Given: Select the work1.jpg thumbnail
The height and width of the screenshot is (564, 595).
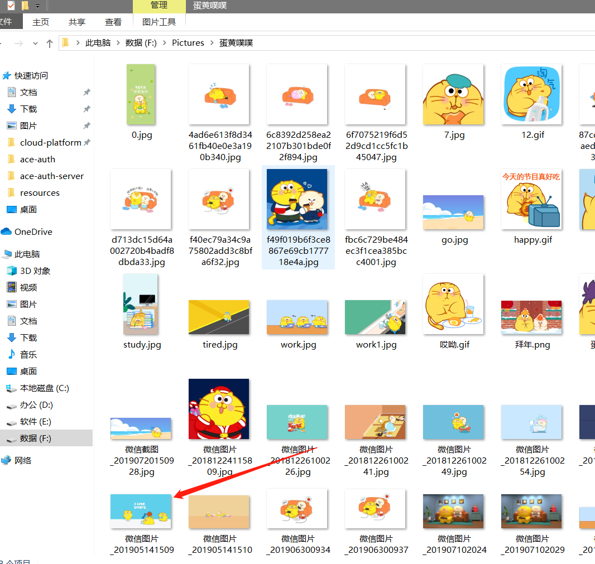Looking at the screenshot, I should pyautogui.click(x=375, y=317).
